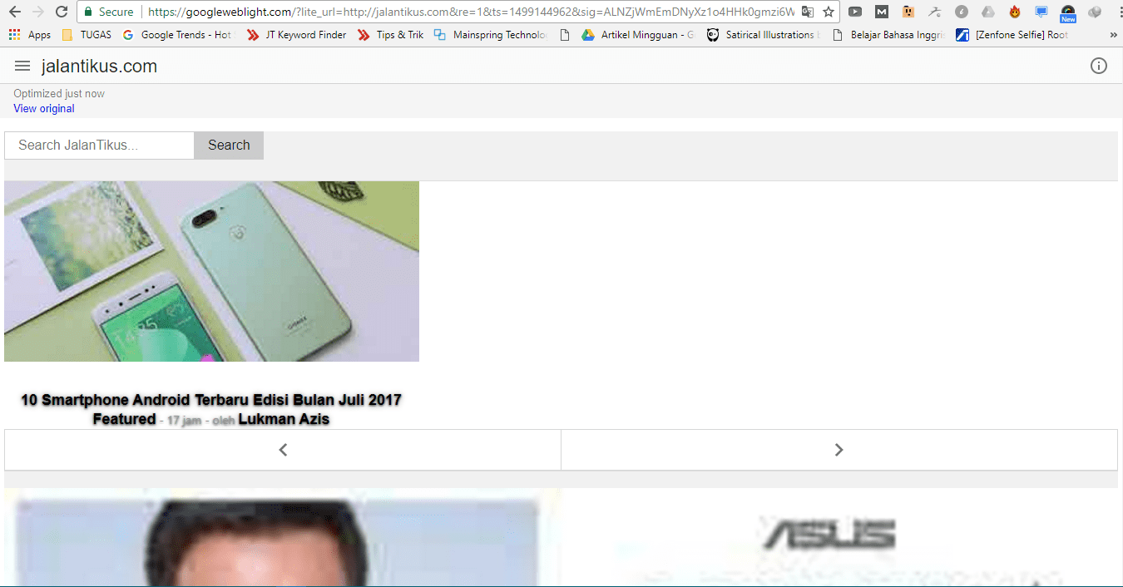Click the Search button
This screenshot has width=1123, height=587.
pyautogui.click(x=229, y=146)
